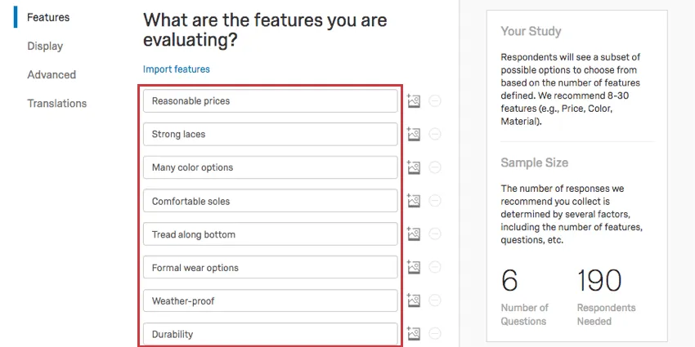Screen dimensions: 695x347
Task: Remove the Weather-proof feature
Action: pos(435,301)
